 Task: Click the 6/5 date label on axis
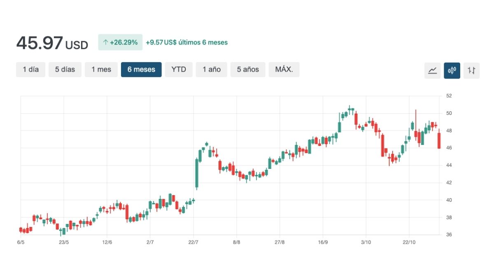click(x=21, y=242)
